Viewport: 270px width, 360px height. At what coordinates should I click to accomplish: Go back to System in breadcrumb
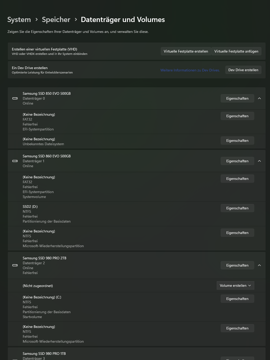(19, 20)
